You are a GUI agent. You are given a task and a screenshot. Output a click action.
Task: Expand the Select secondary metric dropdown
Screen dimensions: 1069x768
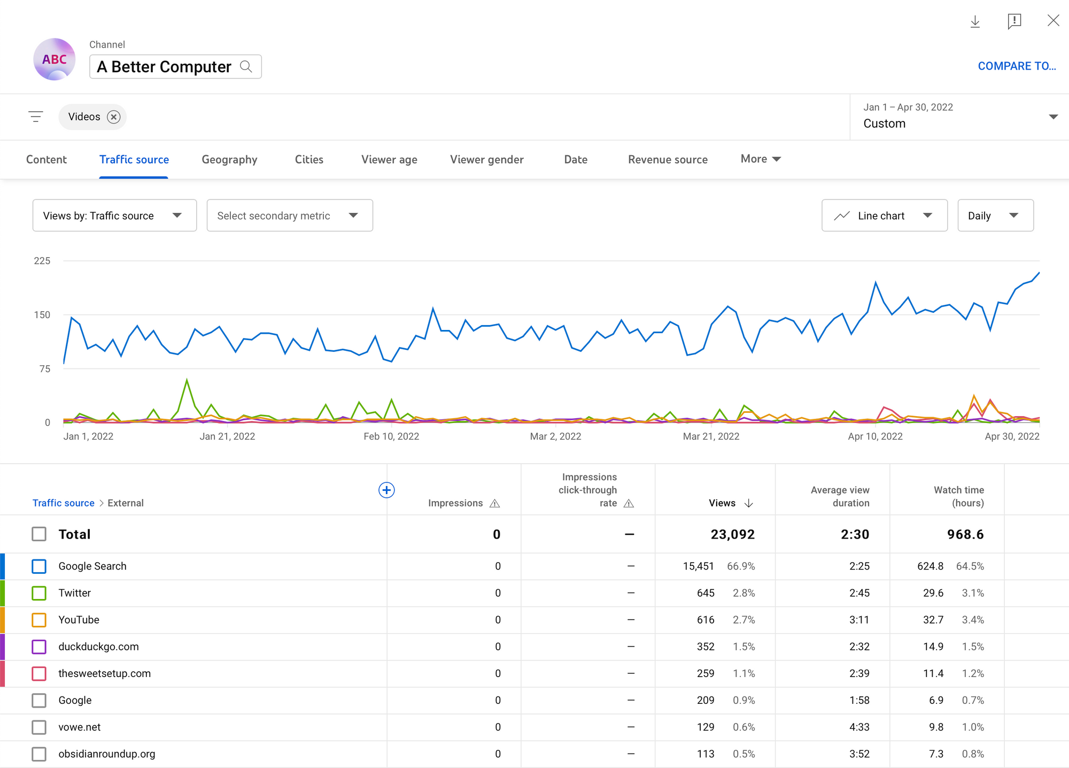[289, 216]
